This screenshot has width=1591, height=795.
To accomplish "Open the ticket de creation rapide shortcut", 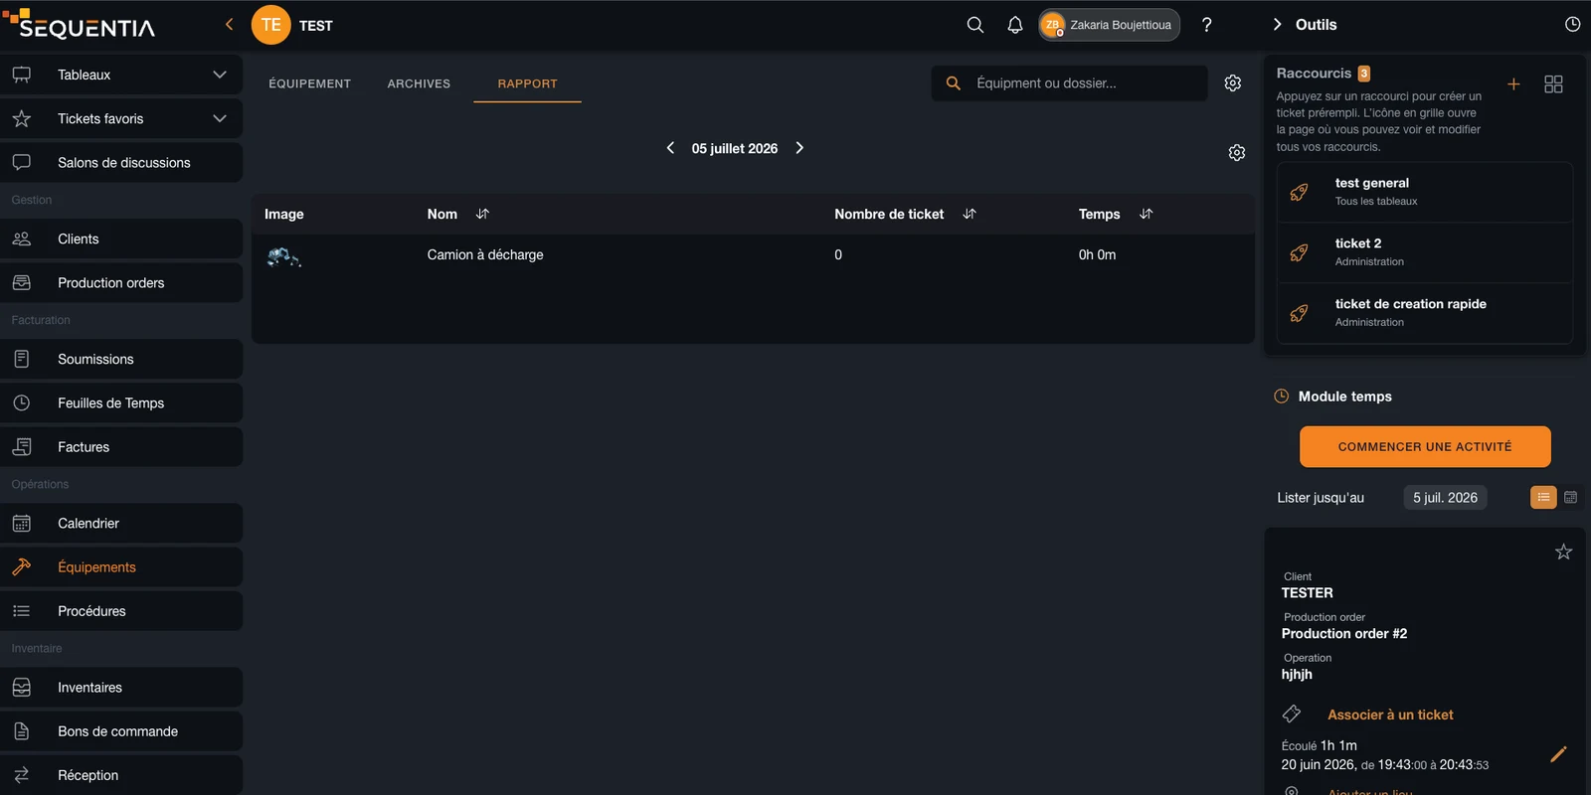I will (x=1424, y=313).
